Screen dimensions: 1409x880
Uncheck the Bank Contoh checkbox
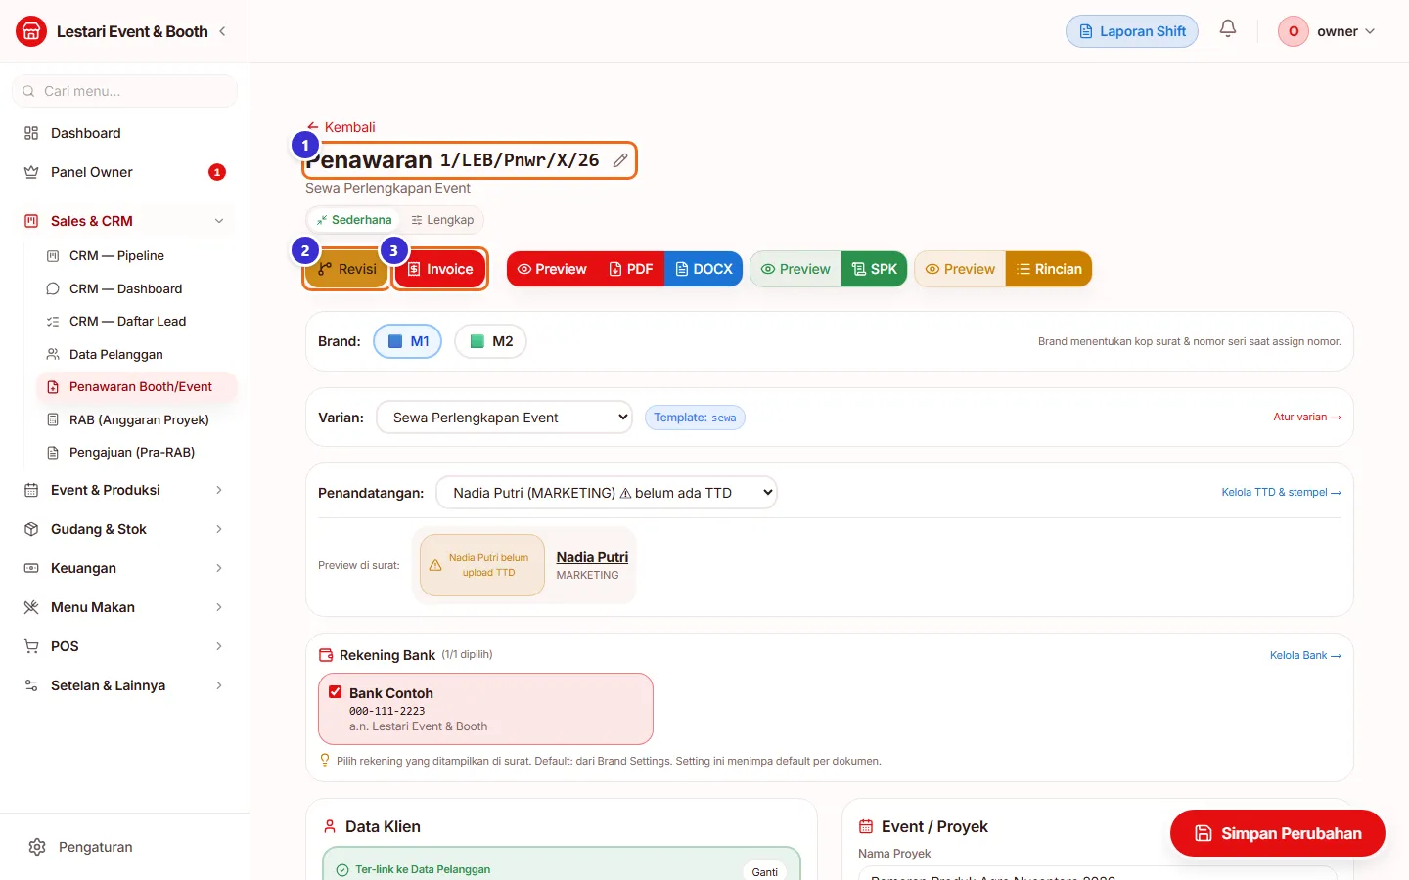coord(335,692)
